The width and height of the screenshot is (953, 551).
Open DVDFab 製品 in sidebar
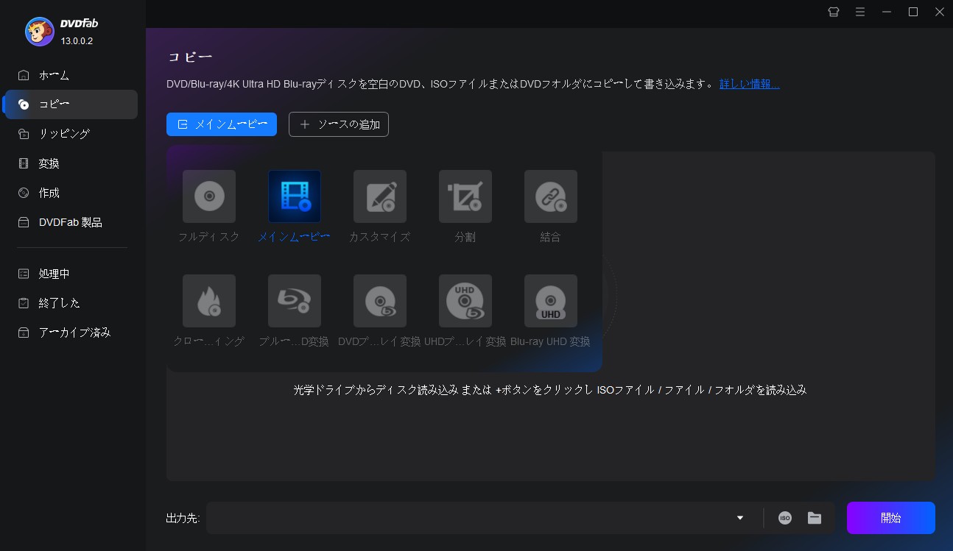(71, 222)
